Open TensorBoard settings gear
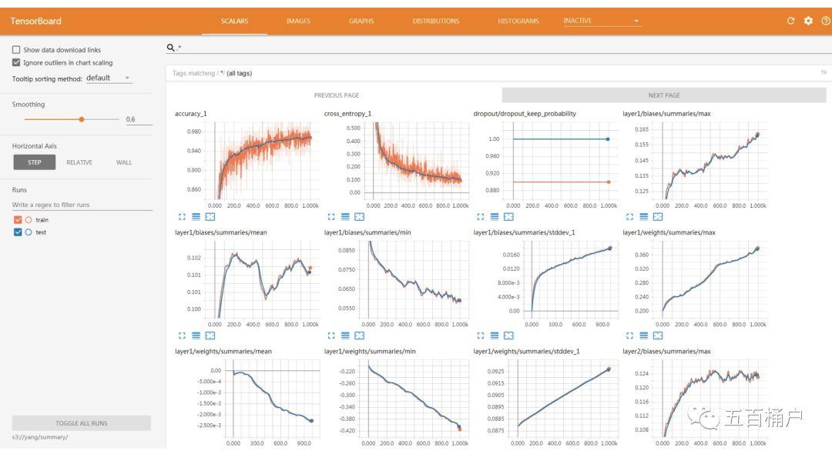Viewport: 832px width, 454px height. (x=808, y=21)
